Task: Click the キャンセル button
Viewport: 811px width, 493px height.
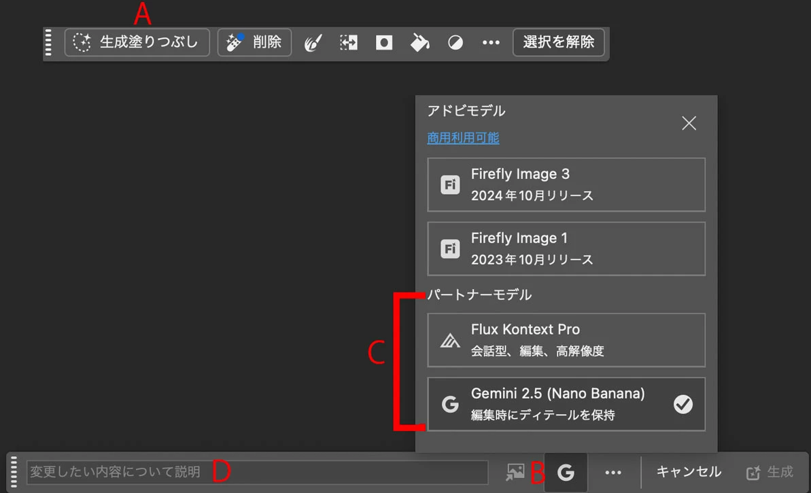Action: pos(689,472)
